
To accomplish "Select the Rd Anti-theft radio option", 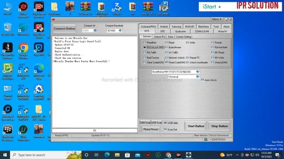I will tap(213, 47).
